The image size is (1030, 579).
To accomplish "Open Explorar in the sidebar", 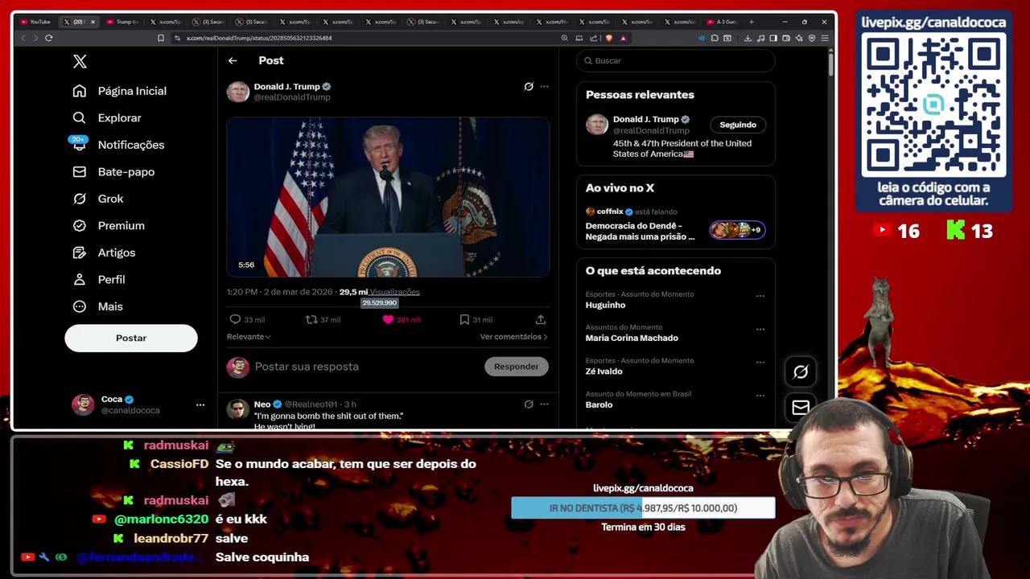I will [107, 118].
